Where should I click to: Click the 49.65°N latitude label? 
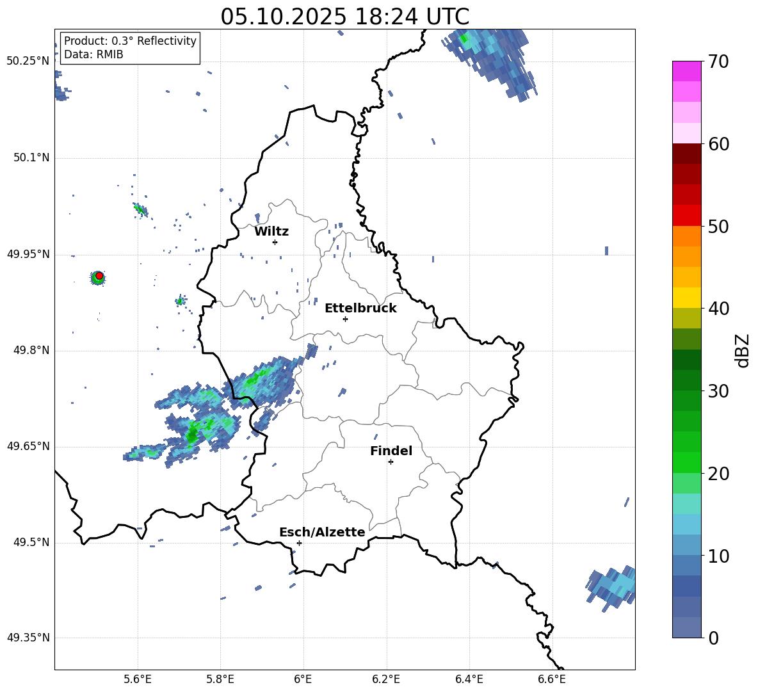point(28,446)
